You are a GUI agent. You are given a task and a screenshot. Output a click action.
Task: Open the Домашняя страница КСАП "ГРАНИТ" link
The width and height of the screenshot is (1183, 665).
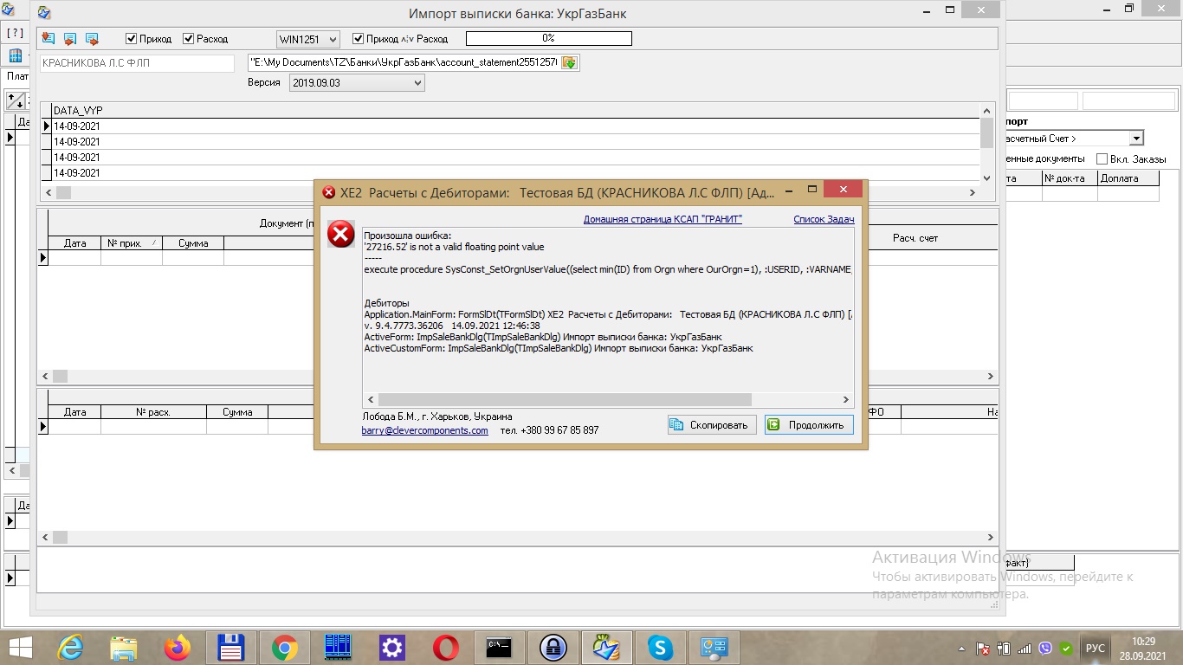point(663,220)
